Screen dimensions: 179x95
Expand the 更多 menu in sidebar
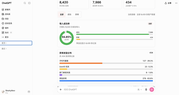pyautogui.click(x=5, y=37)
